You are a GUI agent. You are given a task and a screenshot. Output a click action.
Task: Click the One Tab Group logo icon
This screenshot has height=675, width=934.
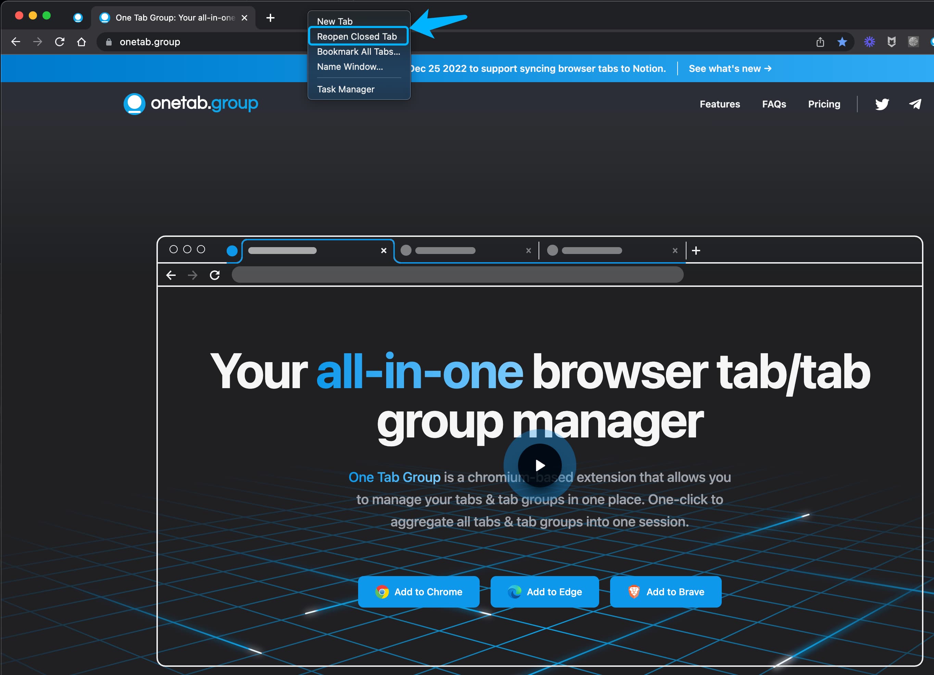coord(135,104)
